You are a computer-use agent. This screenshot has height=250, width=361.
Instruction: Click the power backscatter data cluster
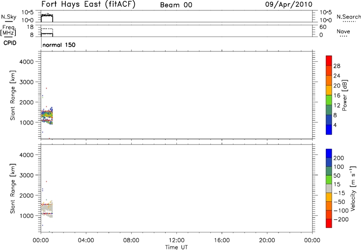(47, 116)
